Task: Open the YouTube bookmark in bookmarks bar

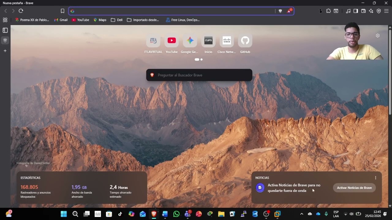Action: click(80, 20)
